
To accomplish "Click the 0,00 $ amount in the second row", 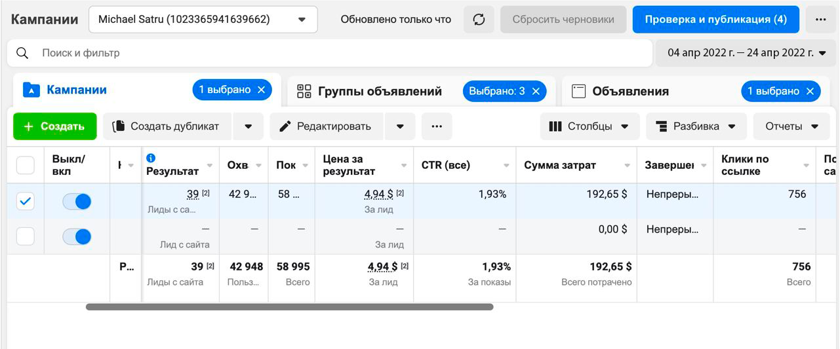I will pyautogui.click(x=613, y=229).
